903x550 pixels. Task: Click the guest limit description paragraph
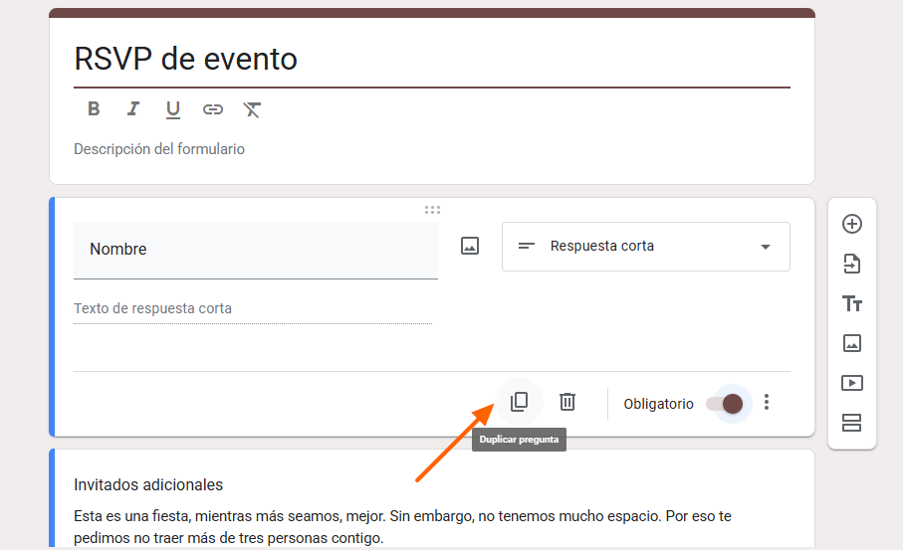[x=402, y=527]
